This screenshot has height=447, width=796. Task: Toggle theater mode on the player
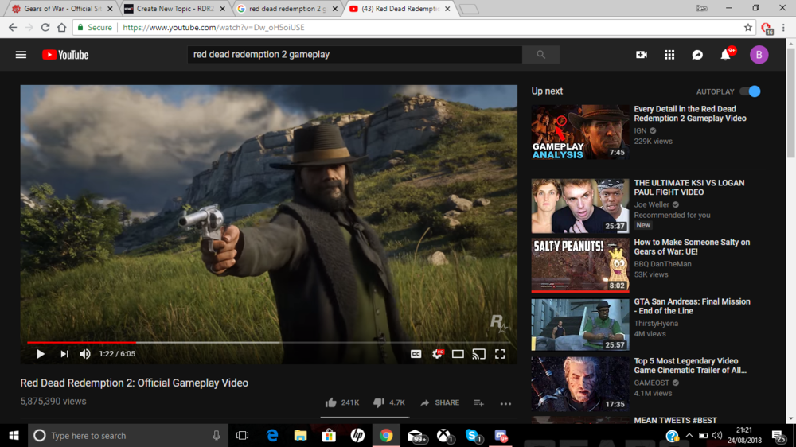(458, 354)
